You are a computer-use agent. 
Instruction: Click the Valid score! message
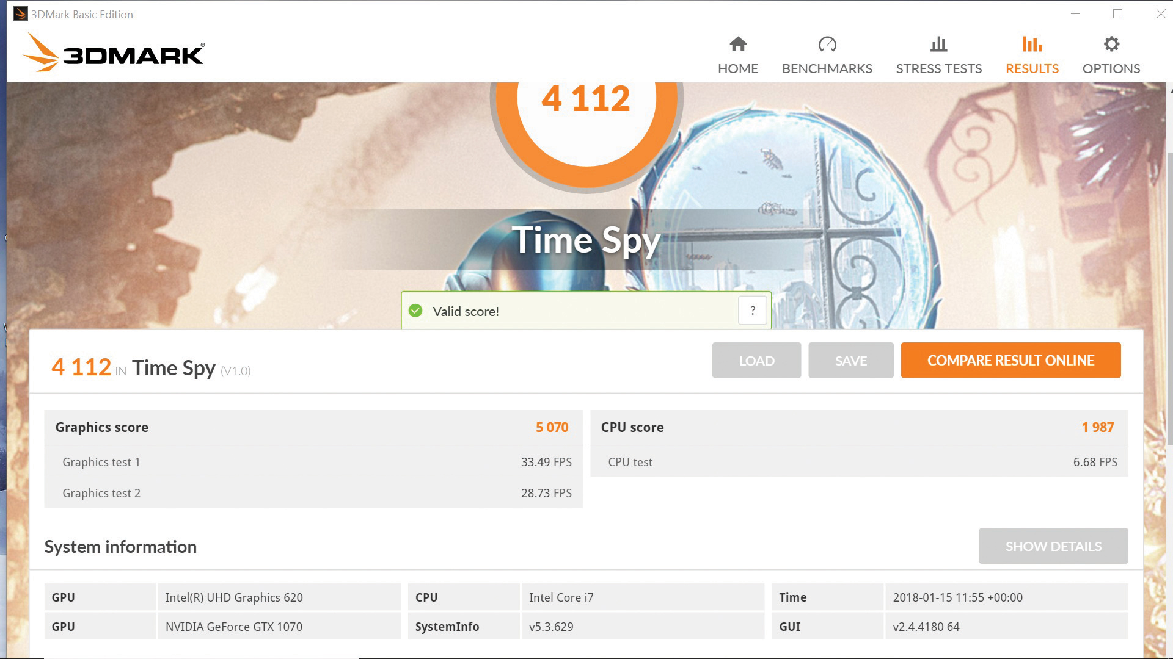click(466, 311)
